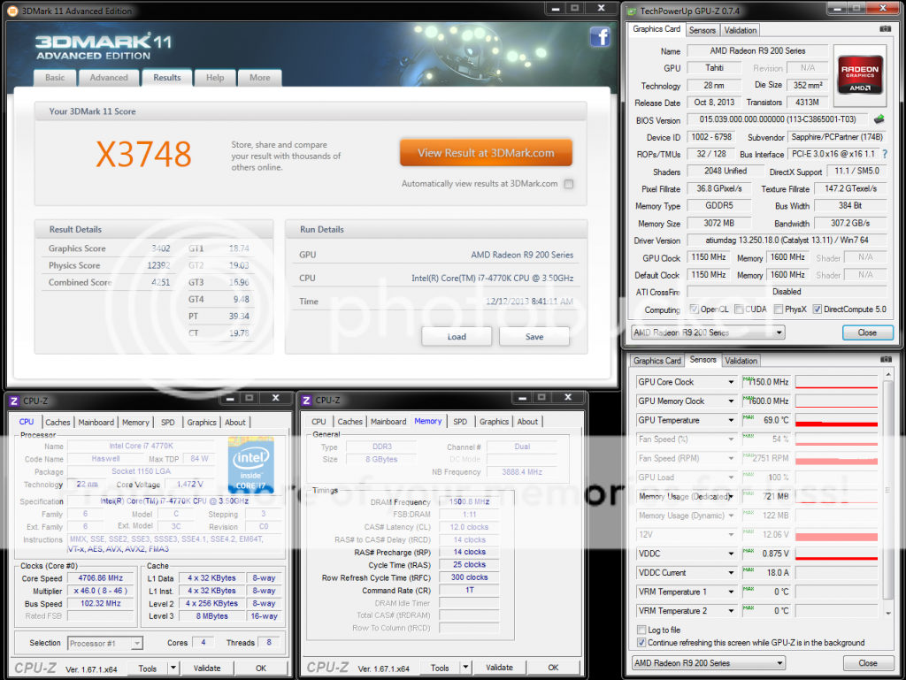Click the GPU Core Clock sensor graph
Image resolution: width=906 pixels, height=680 pixels.
coord(836,382)
